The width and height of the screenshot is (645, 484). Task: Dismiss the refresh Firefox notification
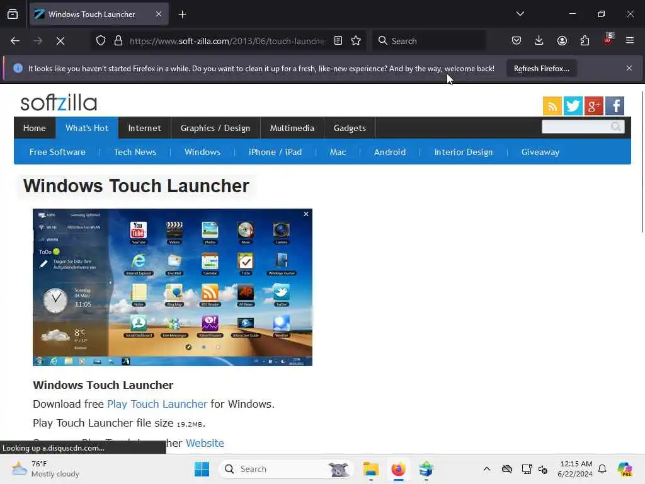point(629,68)
